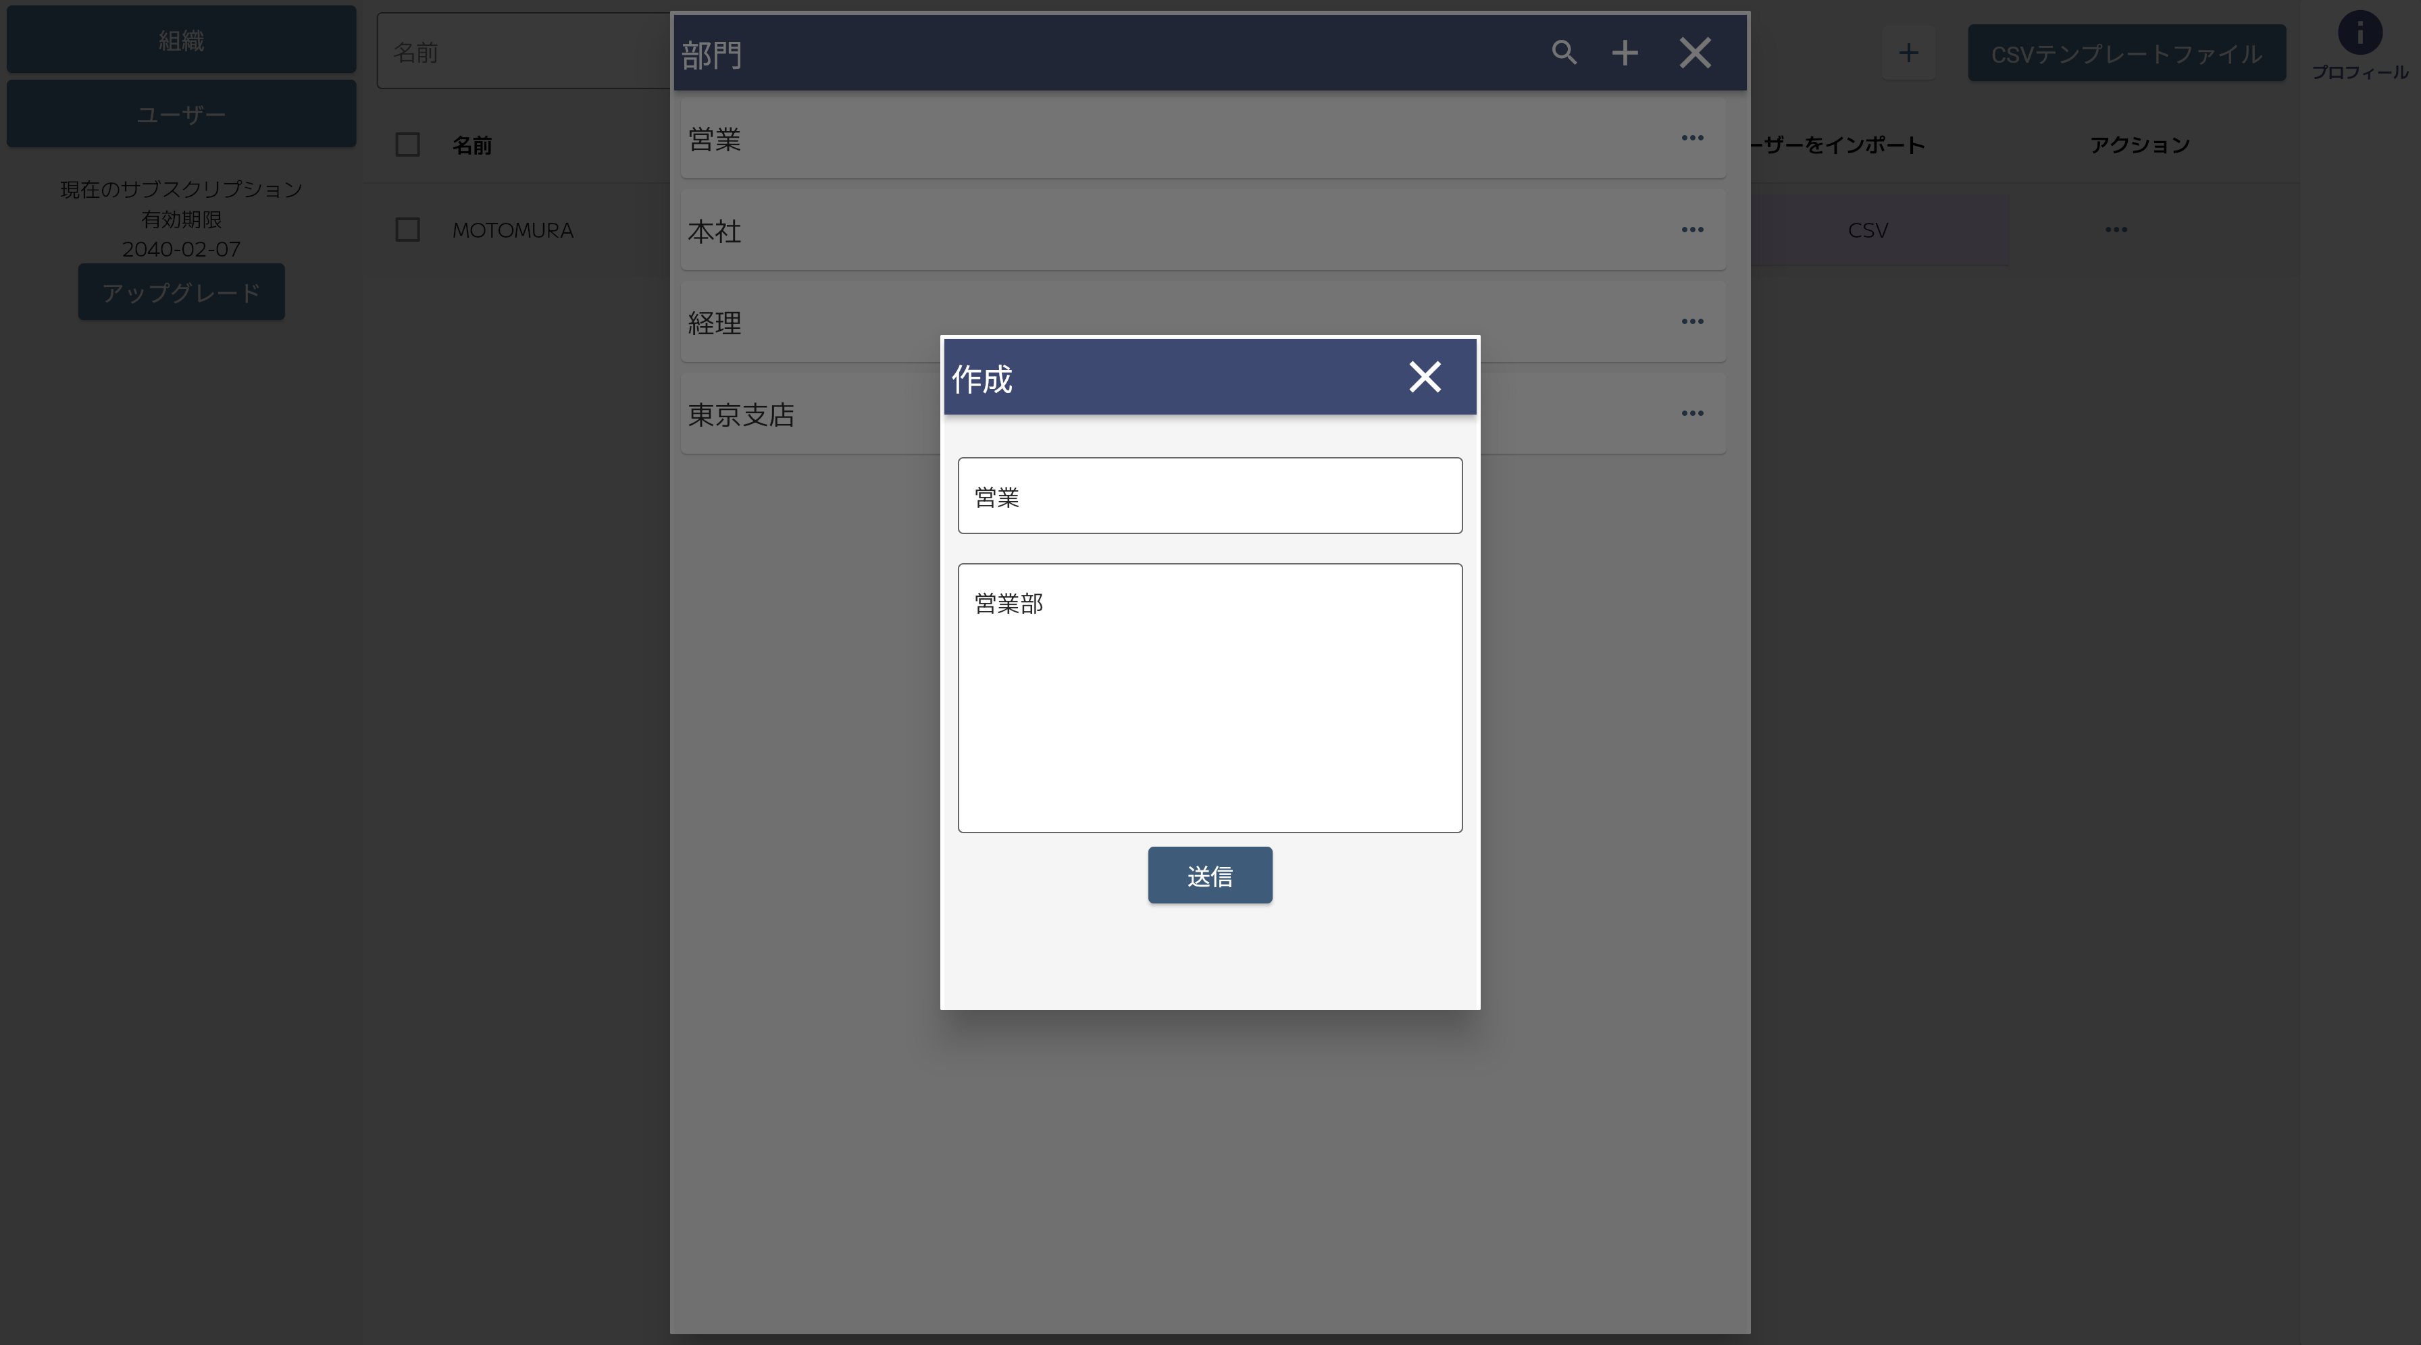Open the three-dot menu for 営業
This screenshot has width=2421, height=1345.
pos(1693,138)
